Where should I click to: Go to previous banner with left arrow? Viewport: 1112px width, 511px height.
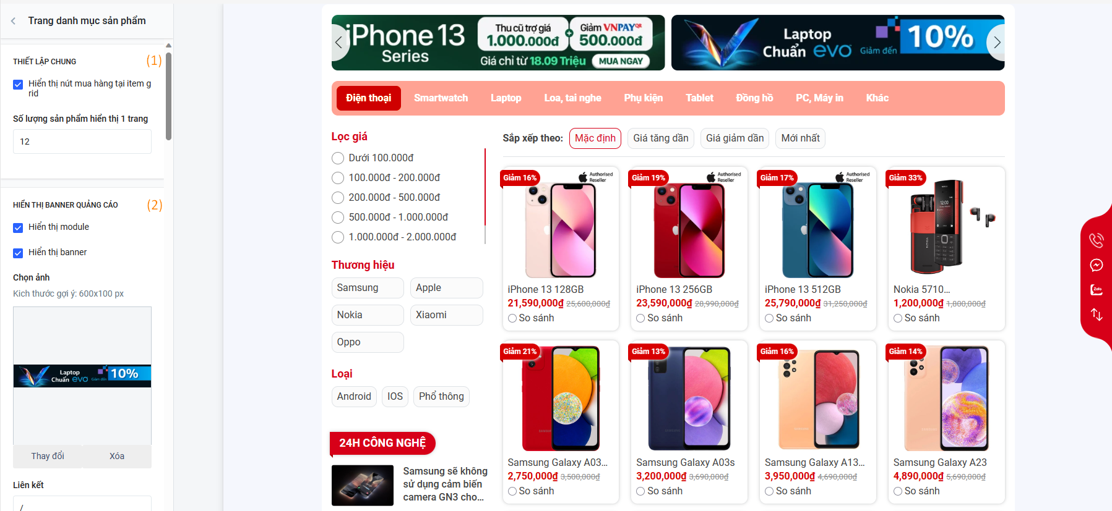(338, 43)
